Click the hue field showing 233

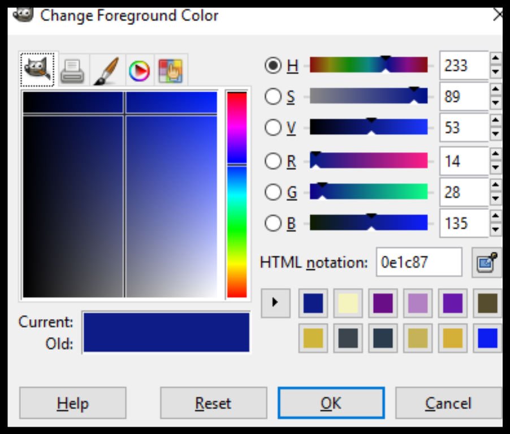[464, 66]
